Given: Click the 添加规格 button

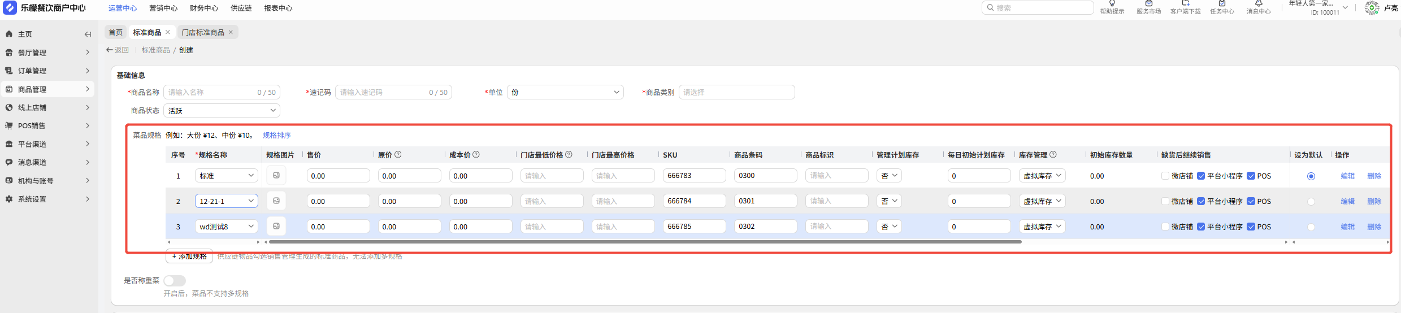Looking at the screenshot, I should (189, 257).
